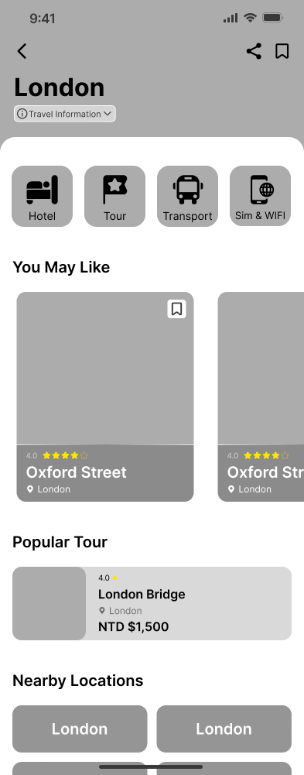Select the second London nearby location button
The width and height of the screenshot is (304, 775).
224,729
